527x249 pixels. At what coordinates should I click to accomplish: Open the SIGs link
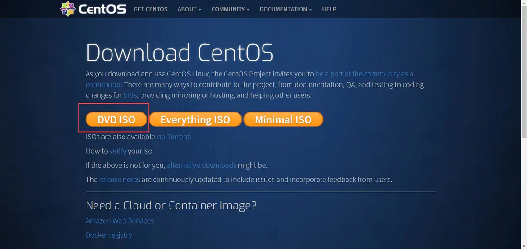click(x=131, y=95)
